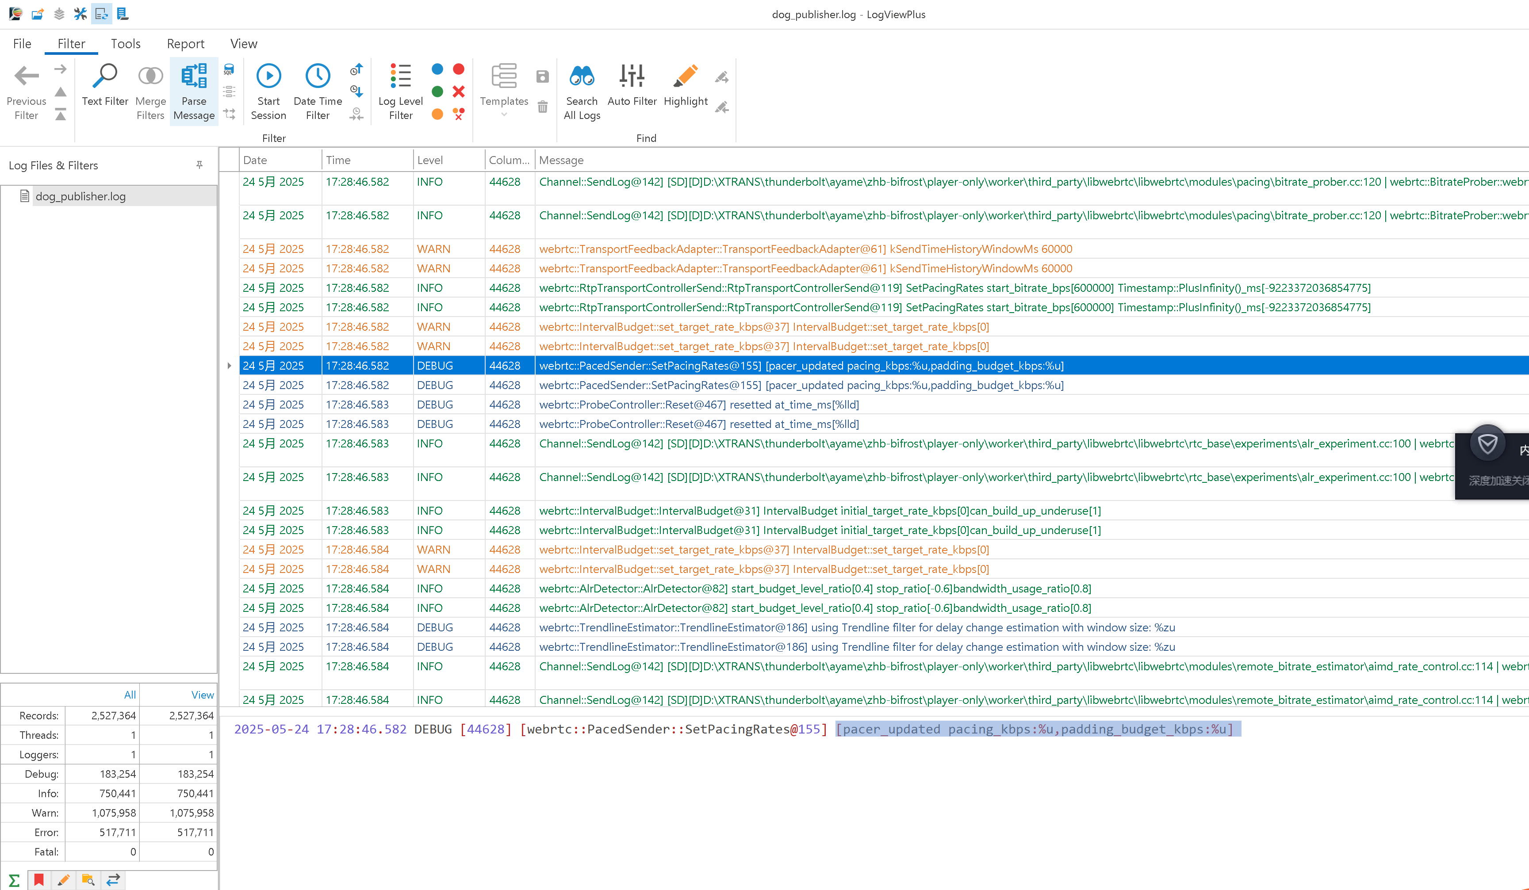
Task: Click the SQL filter icon
Action: 229,69
